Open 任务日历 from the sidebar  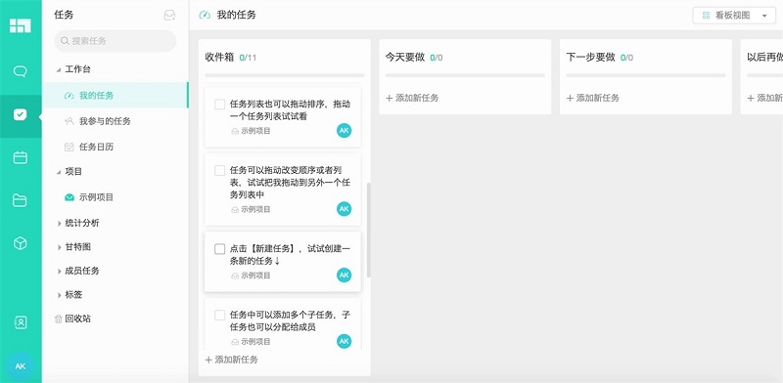[x=96, y=148]
